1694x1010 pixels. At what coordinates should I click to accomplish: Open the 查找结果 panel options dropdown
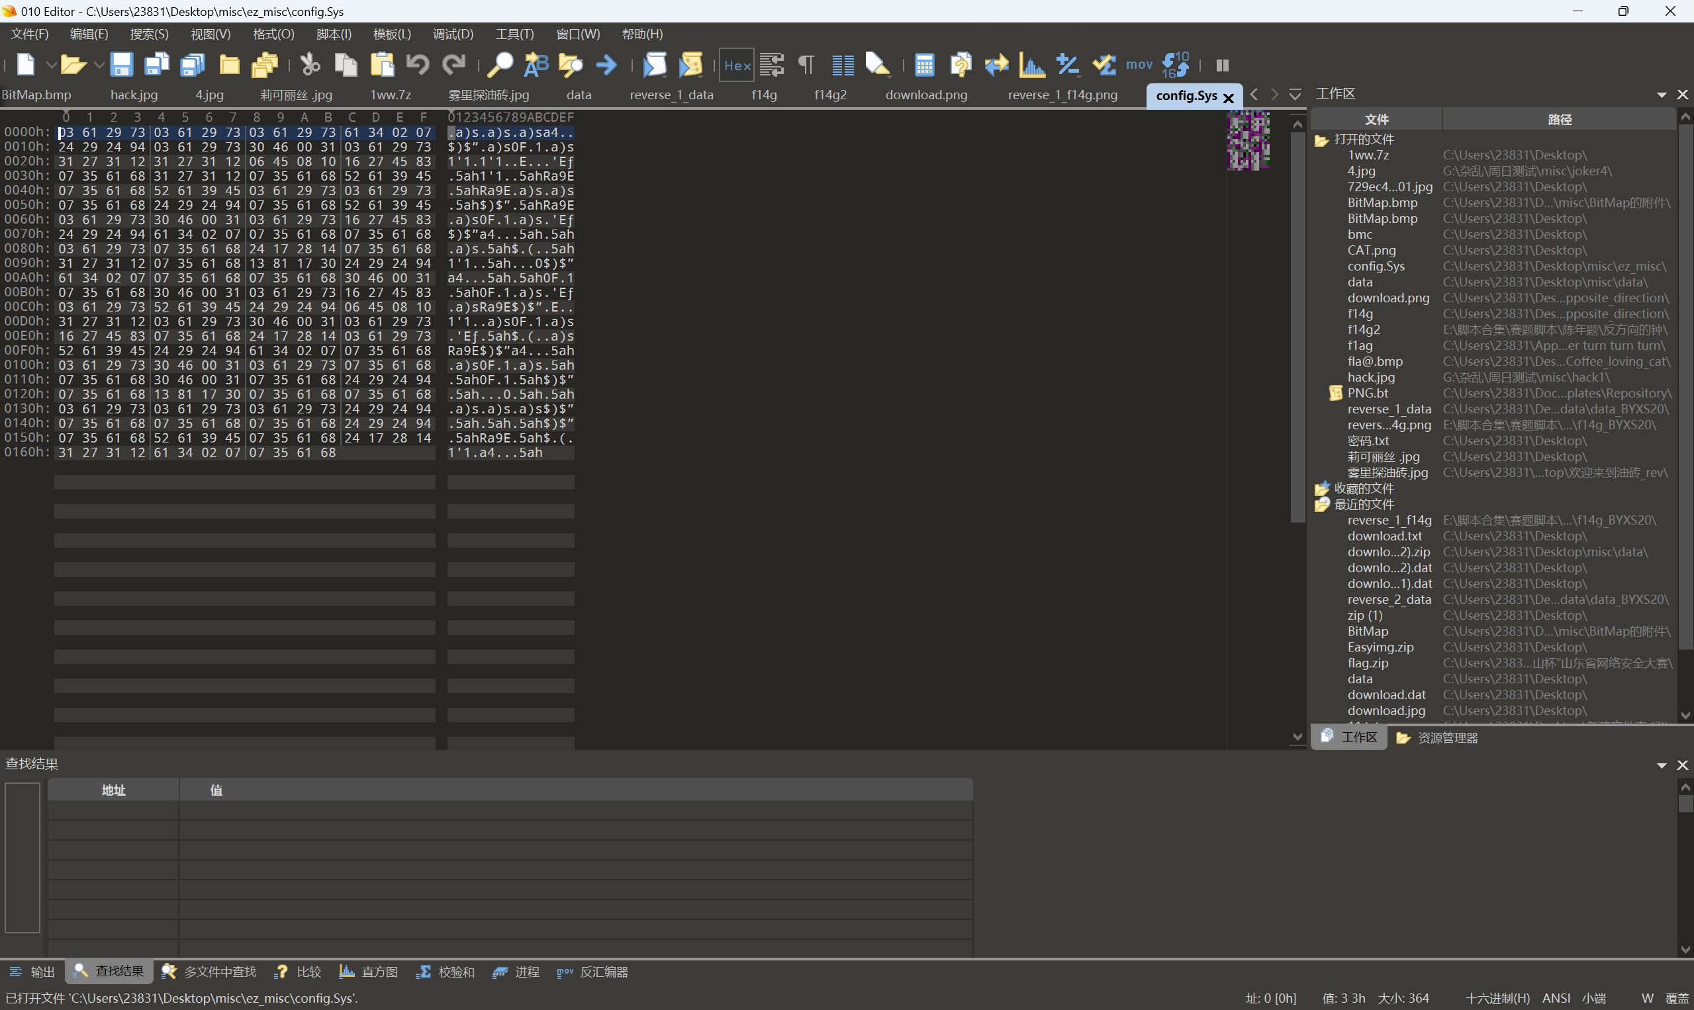(x=1662, y=766)
